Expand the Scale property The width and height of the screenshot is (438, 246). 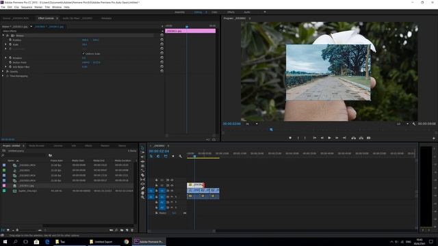point(5,44)
